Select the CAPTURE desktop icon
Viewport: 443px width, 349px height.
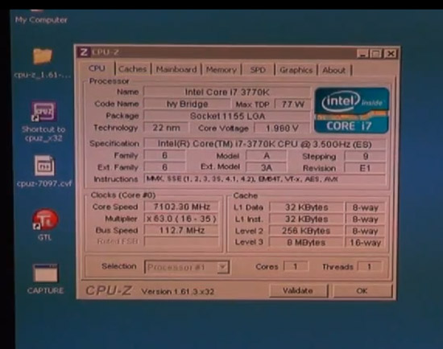(x=45, y=273)
